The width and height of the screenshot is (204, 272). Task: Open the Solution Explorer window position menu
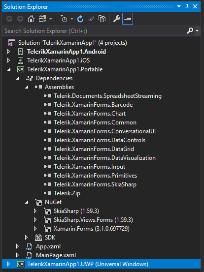(x=179, y=7)
